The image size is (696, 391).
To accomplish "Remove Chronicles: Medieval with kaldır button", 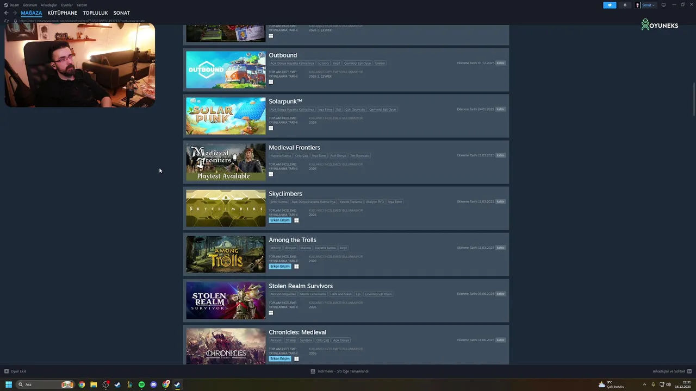I will click(x=501, y=340).
